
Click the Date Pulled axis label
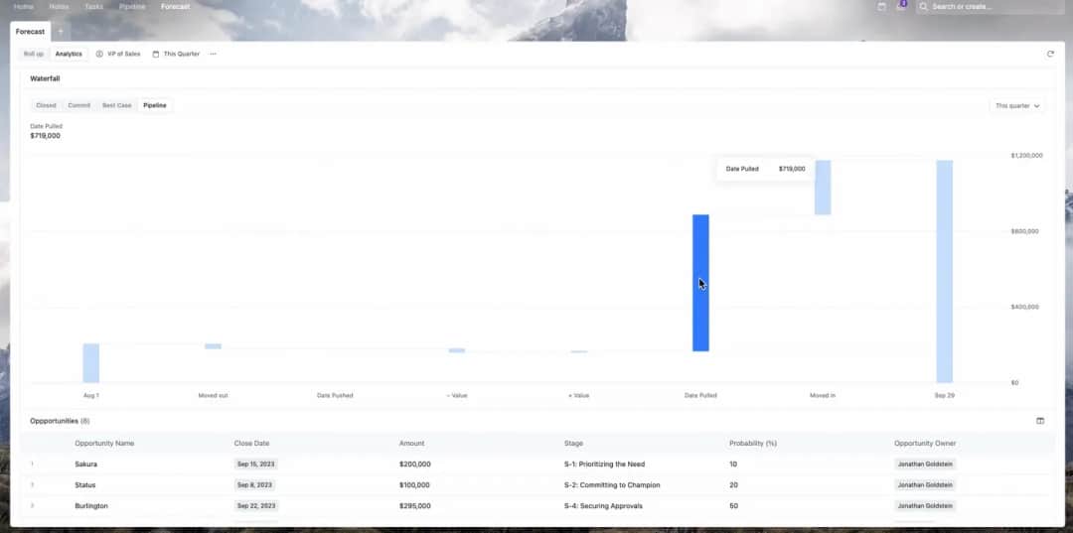click(700, 396)
